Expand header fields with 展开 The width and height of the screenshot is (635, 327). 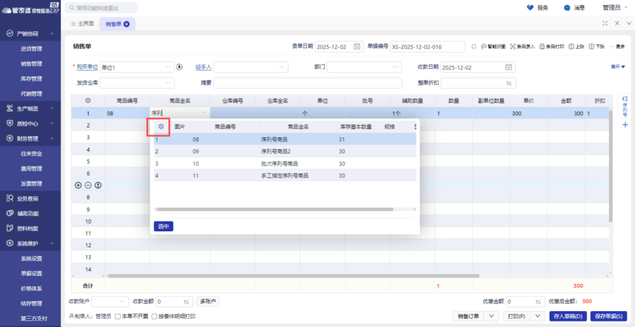(x=618, y=67)
